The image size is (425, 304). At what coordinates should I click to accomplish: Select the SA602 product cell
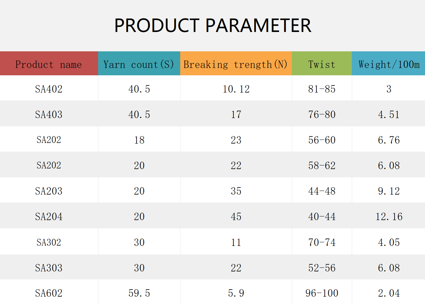click(49, 293)
